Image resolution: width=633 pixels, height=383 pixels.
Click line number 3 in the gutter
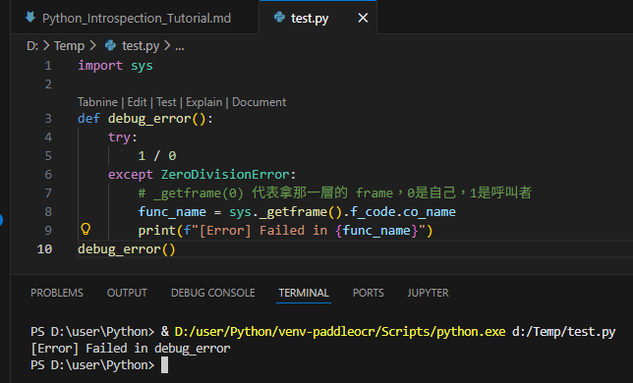(48, 119)
